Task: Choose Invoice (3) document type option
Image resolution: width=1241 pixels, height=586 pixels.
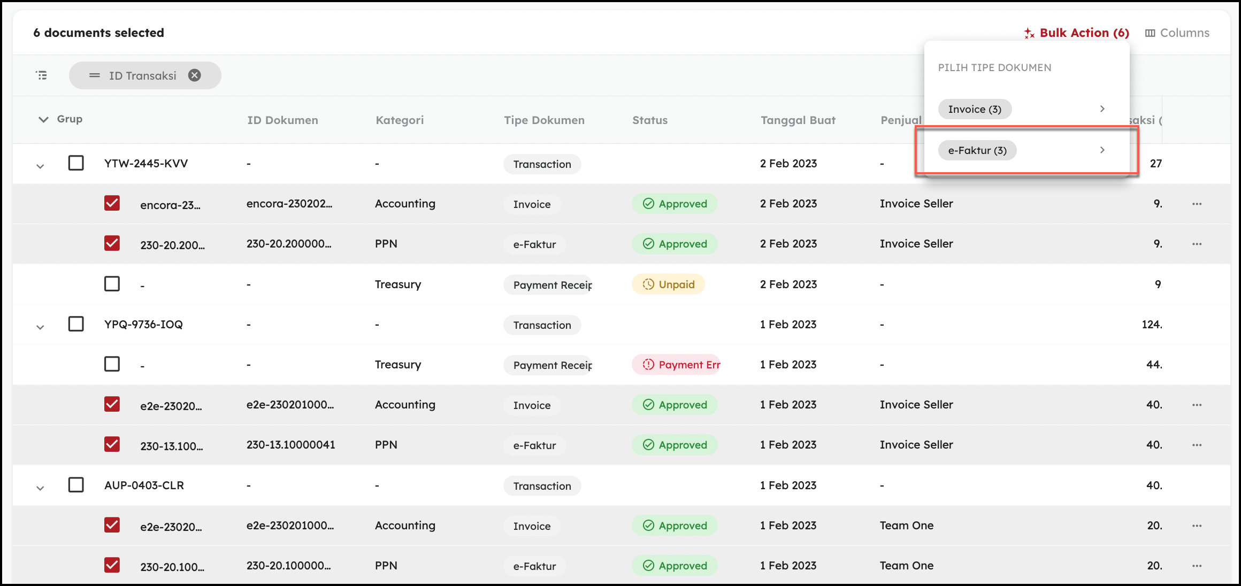Action: click(x=975, y=109)
